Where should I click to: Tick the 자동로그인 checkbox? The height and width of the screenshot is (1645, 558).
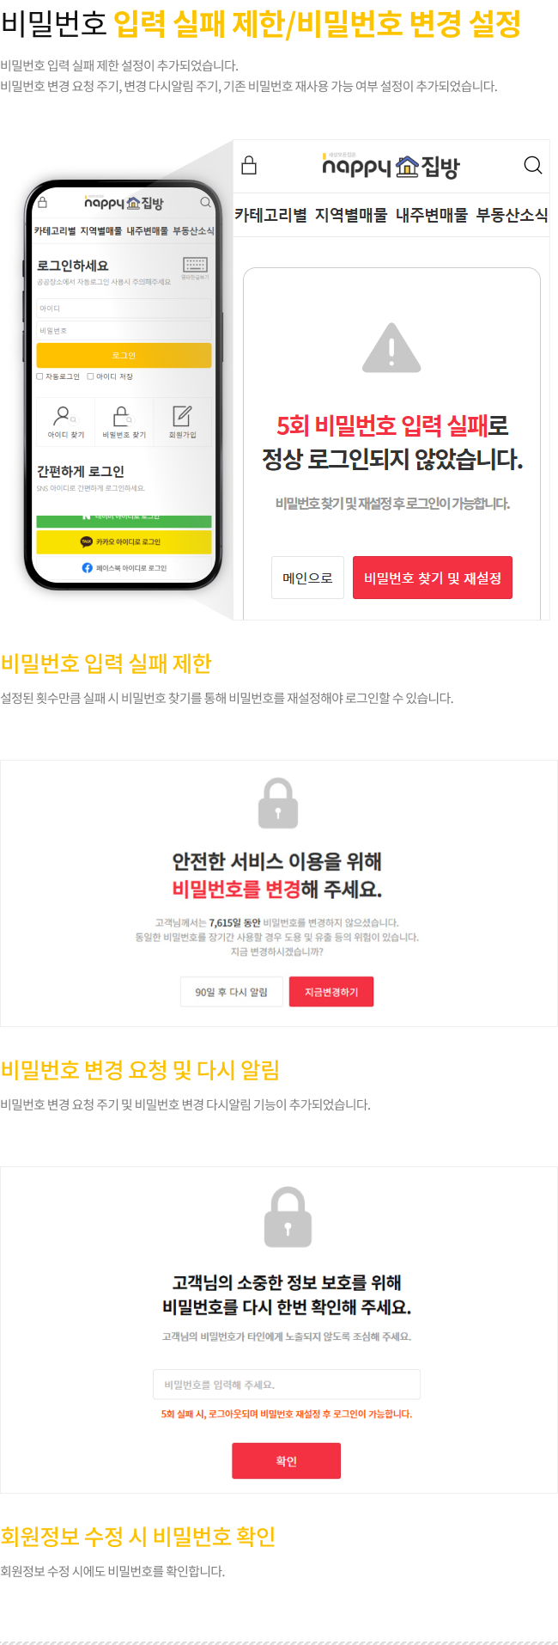[x=39, y=376]
